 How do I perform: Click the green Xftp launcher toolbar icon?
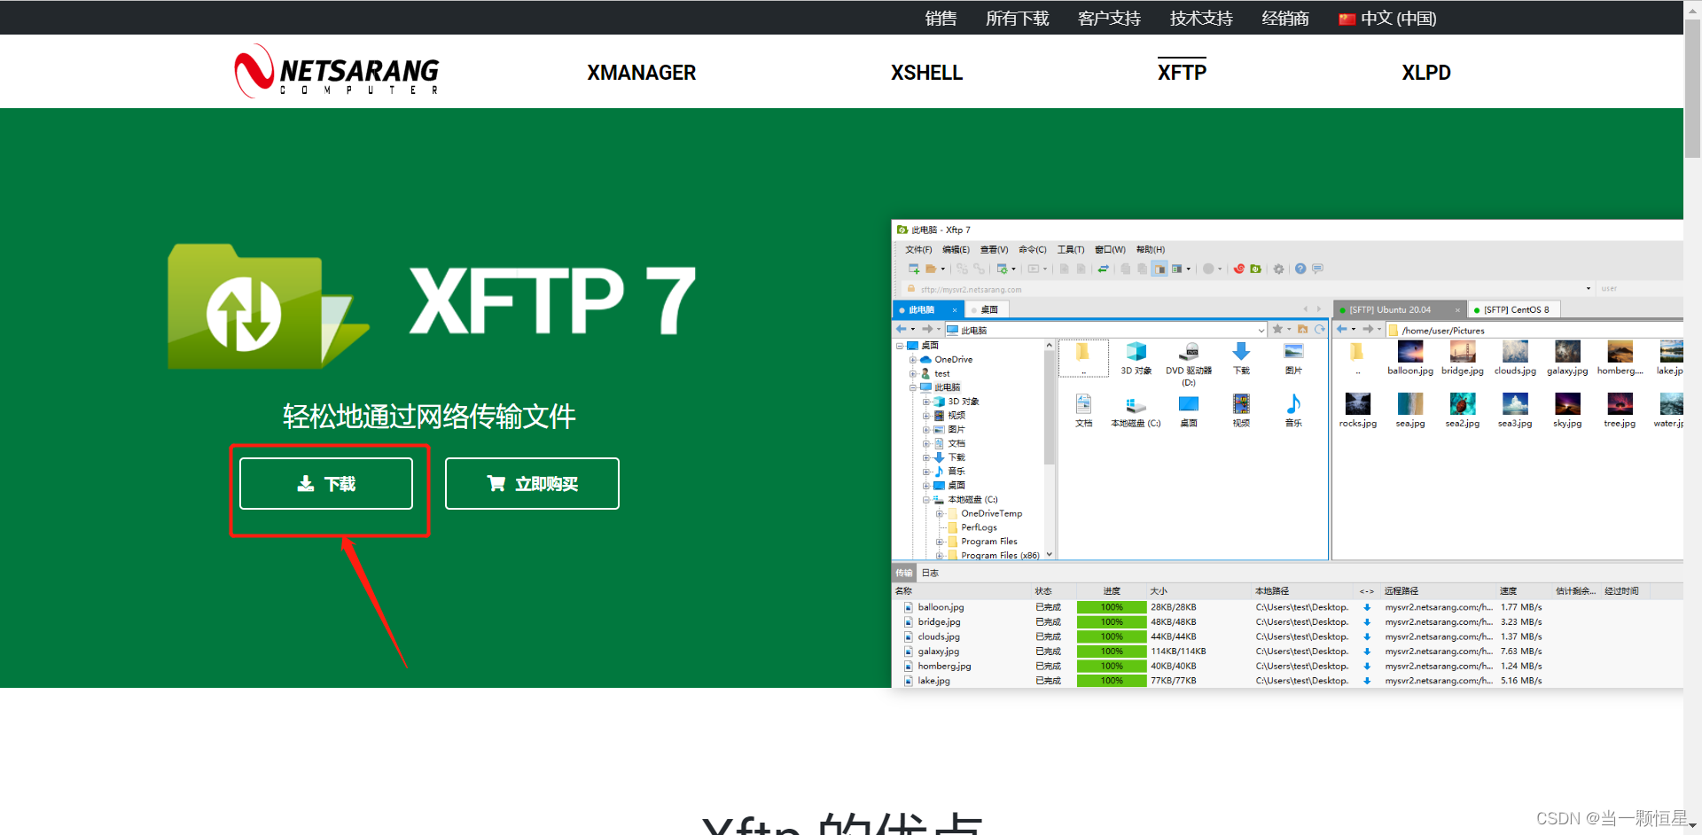[1256, 269]
